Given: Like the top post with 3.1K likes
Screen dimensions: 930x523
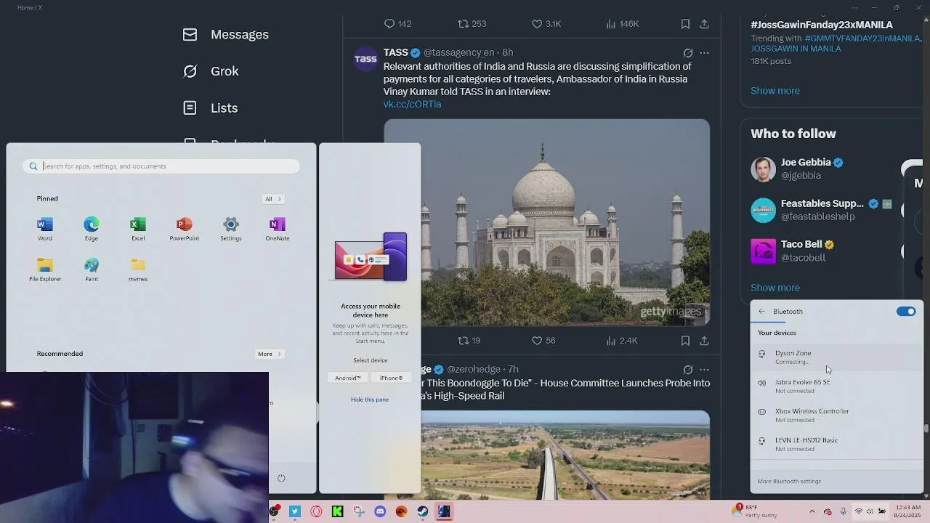Looking at the screenshot, I should pos(546,24).
